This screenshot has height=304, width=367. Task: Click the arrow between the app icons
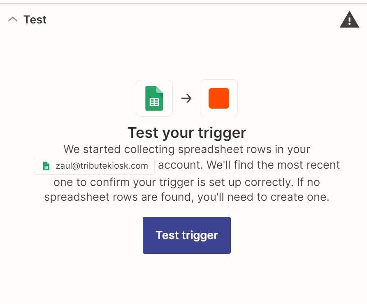click(186, 98)
